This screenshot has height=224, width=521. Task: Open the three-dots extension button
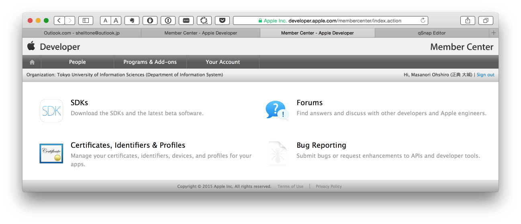pos(186,20)
